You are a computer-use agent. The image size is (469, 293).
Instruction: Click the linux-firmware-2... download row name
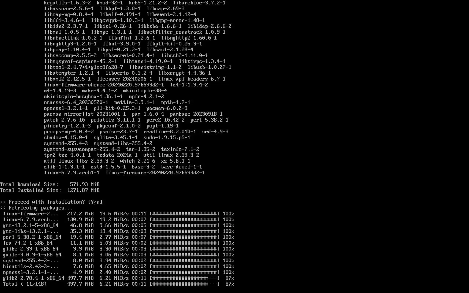pos(31,214)
